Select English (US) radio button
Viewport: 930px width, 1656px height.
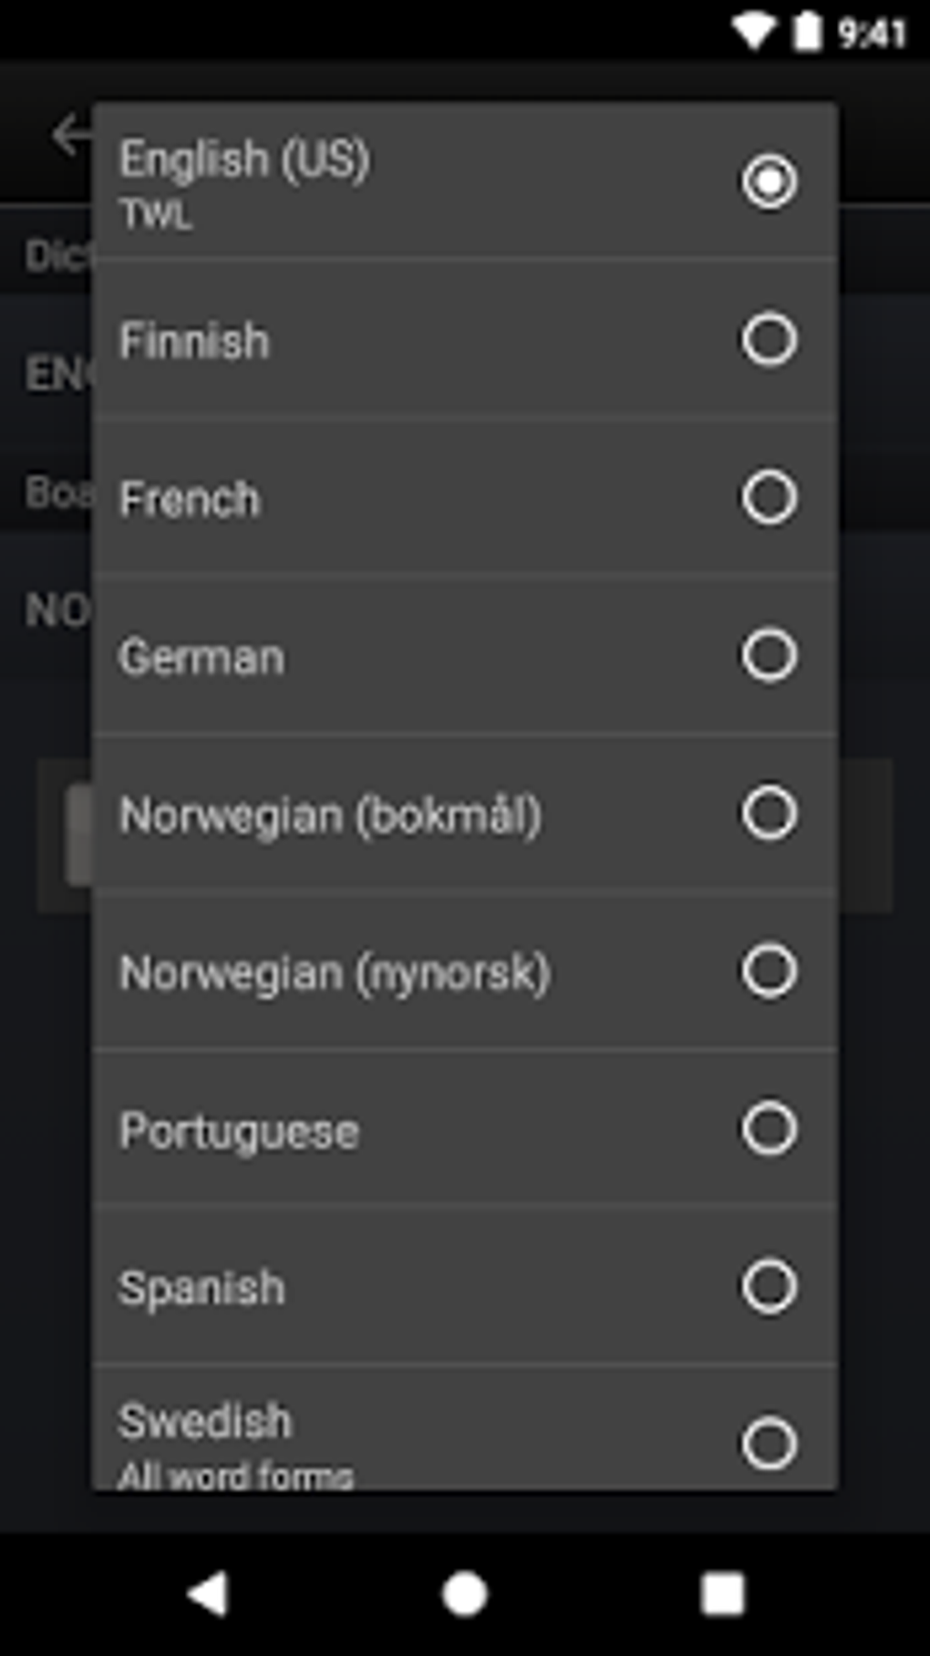769,180
